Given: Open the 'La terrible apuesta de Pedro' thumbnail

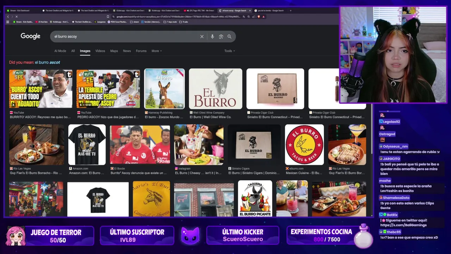Looking at the screenshot, I should coord(108,89).
